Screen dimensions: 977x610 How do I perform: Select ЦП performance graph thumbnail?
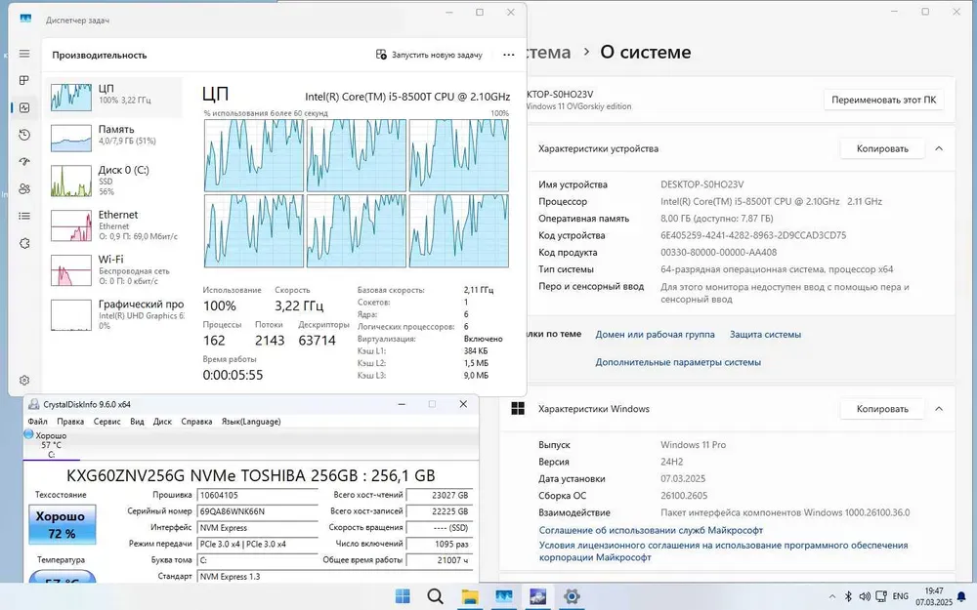point(71,97)
